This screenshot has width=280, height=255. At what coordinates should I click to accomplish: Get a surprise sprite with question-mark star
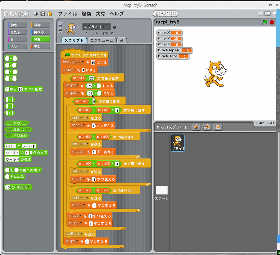tap(218, 127)
